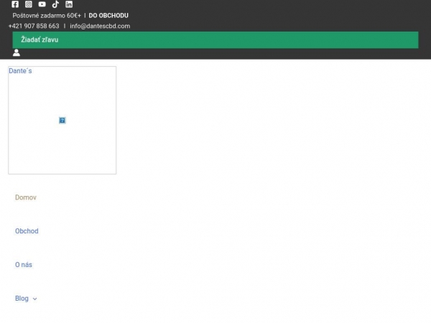The image size is (431, 323).
Task: Go to the Domov menu item
Action: click(26, 197)
